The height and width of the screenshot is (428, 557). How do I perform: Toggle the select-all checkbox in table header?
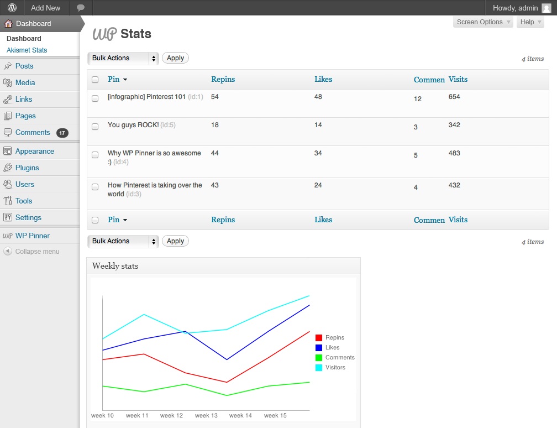(95, 80)
